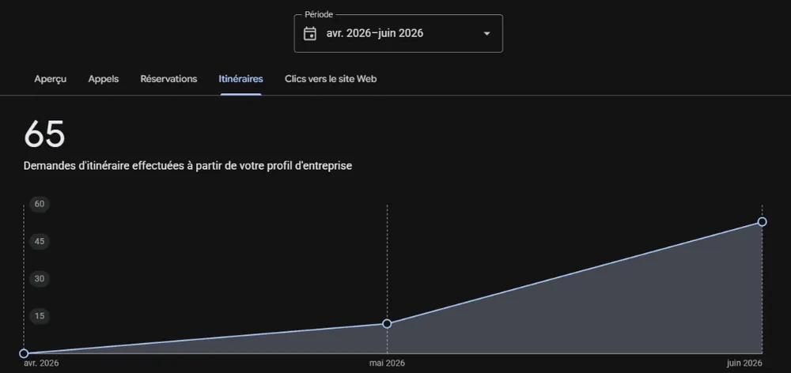Click the calendar icon in Période field
The image size is (791, 373).
pyautogui.click(x=310, y=34)
